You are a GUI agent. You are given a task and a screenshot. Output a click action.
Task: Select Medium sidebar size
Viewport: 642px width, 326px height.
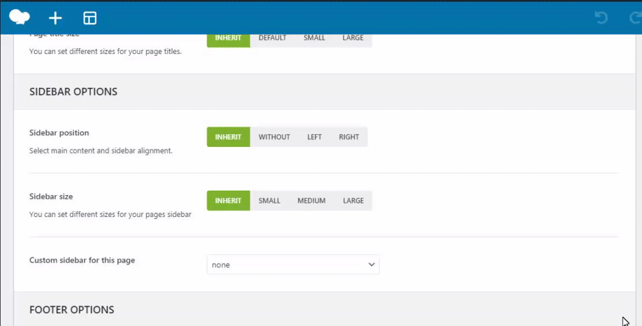311,201
